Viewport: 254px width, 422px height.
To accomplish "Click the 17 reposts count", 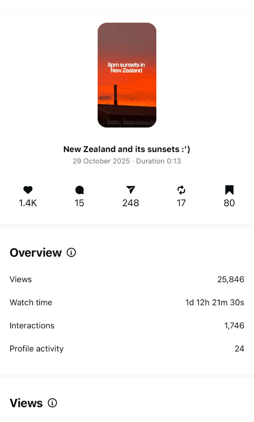I will coord(181,203).
